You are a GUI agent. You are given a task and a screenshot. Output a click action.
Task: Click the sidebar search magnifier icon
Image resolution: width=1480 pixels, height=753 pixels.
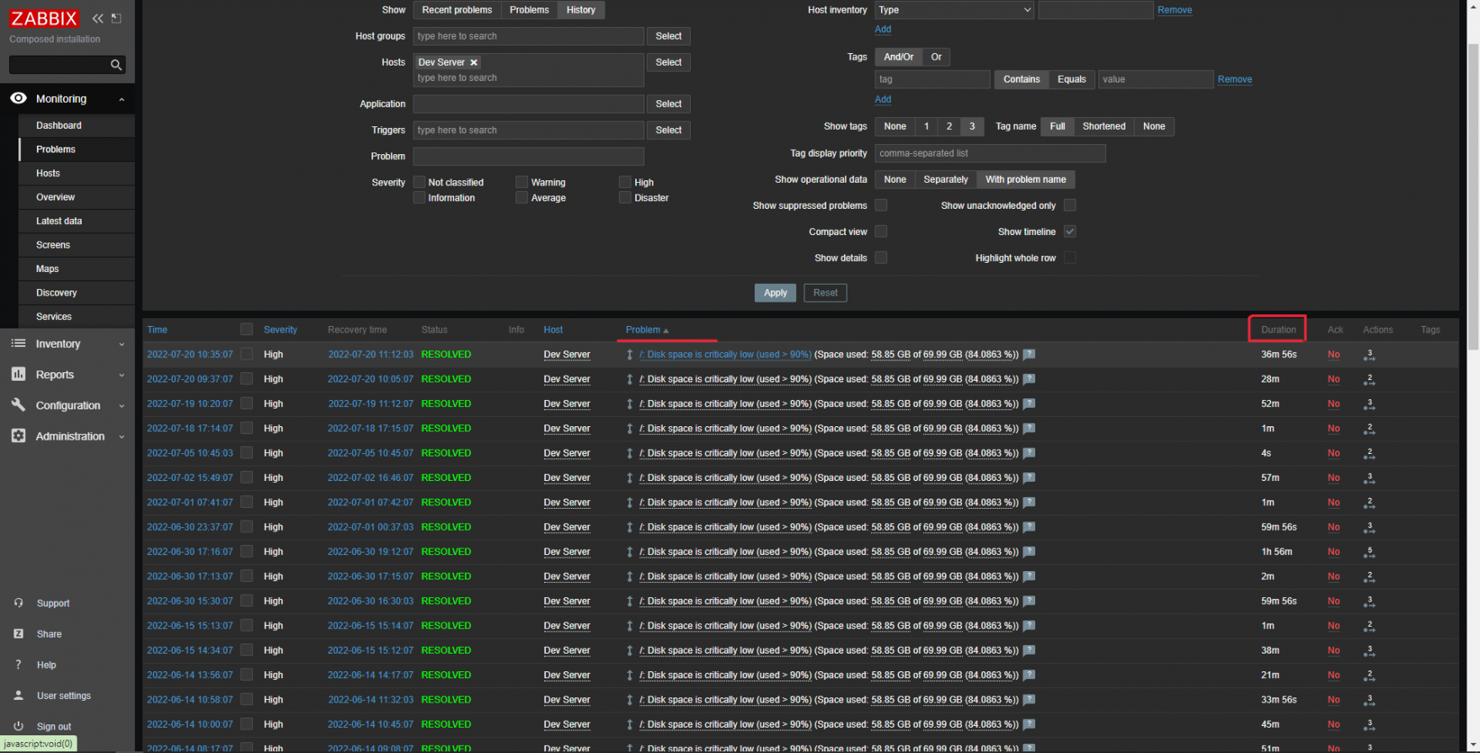pyautogui.click(x=116, y=65)
